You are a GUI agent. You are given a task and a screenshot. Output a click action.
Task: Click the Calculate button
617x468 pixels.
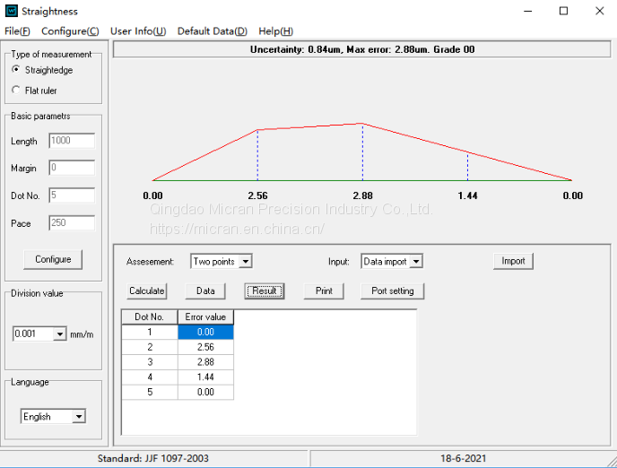pyautogui.click(x=146, y=290)
